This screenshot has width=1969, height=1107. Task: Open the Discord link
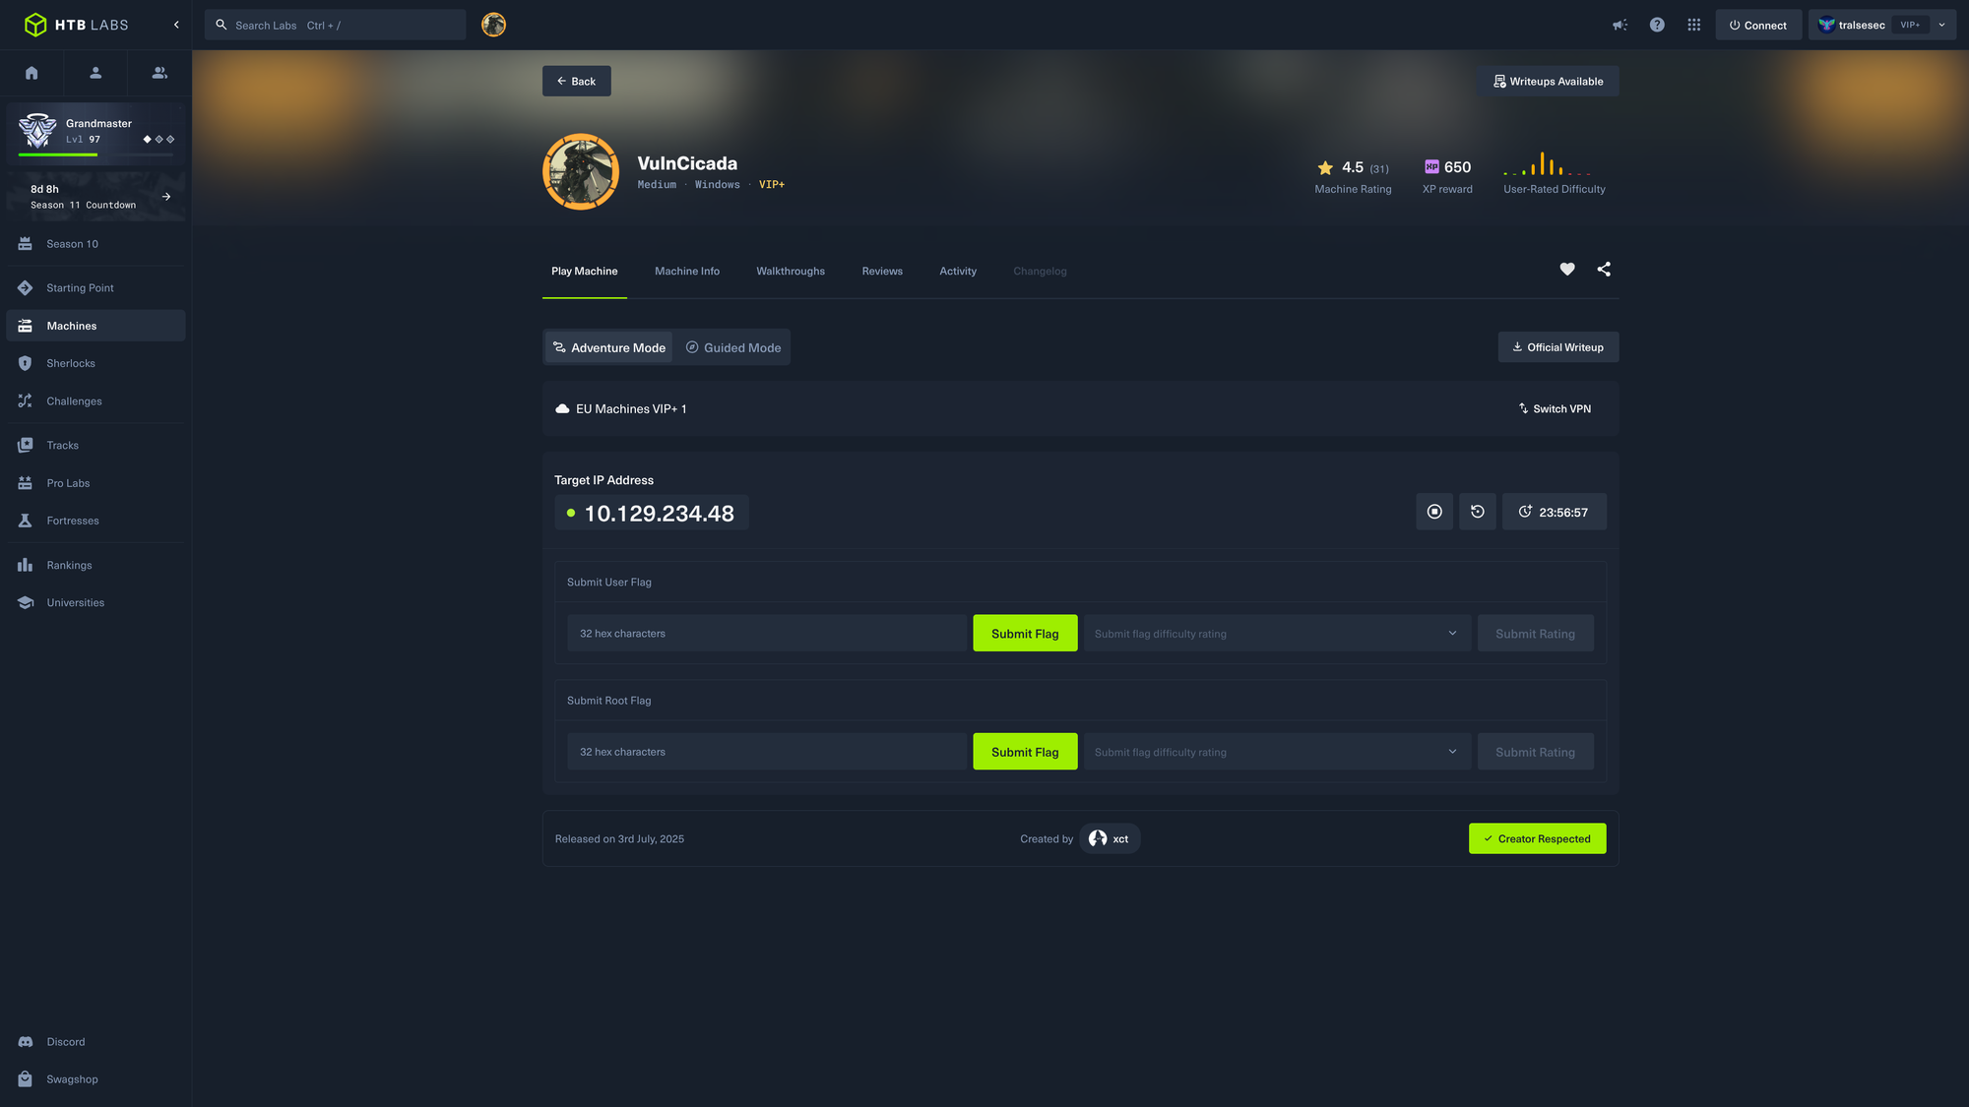[95, 1042]
